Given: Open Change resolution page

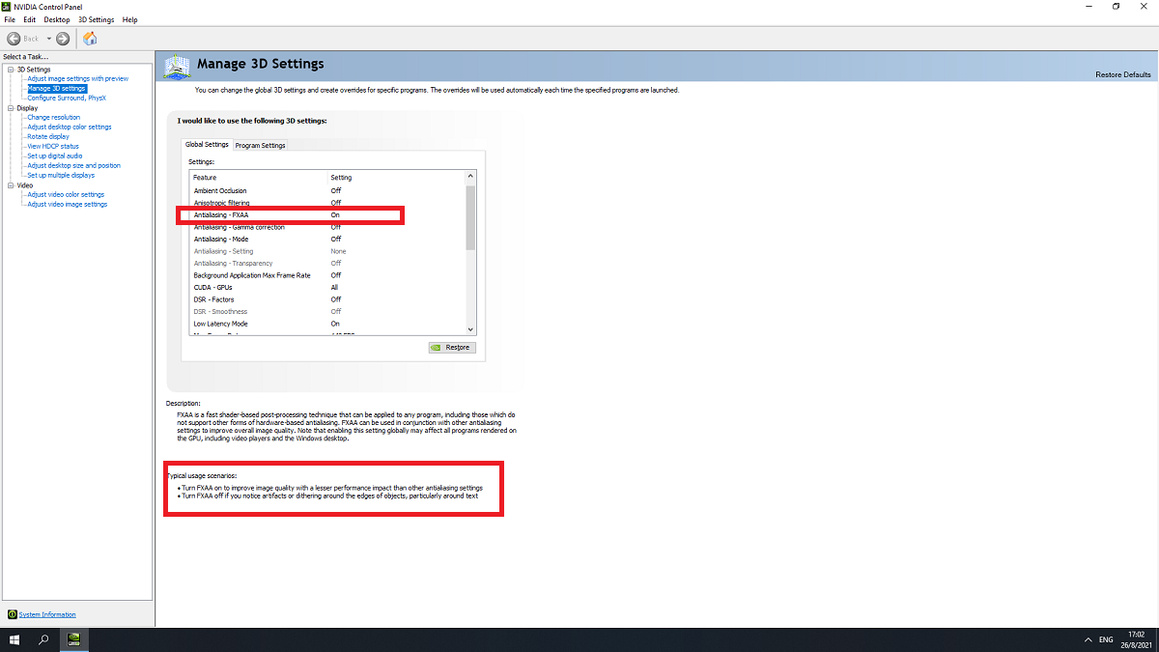Looking at the screenshot, I should [x=54, y=118].
